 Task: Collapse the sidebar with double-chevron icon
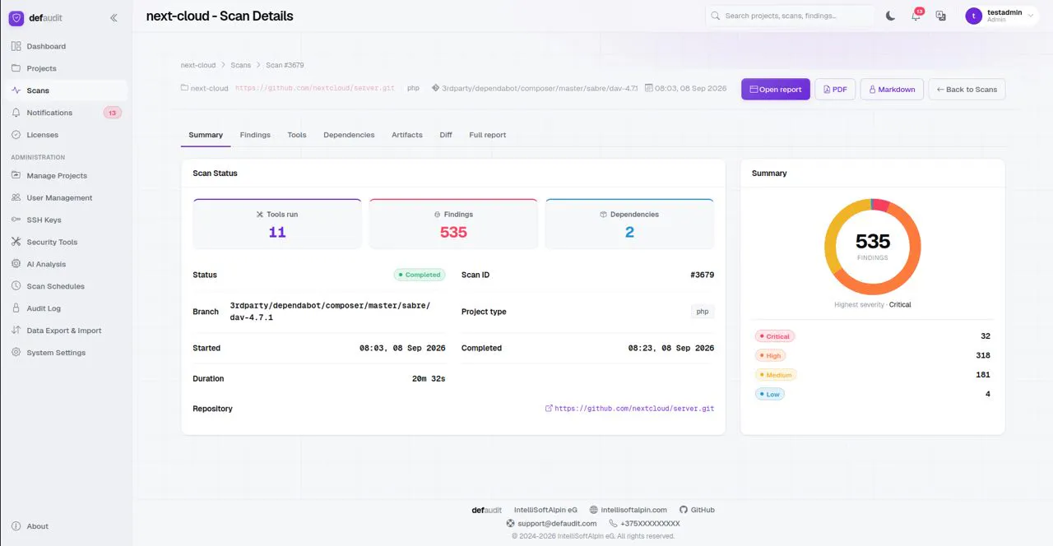point(114,17)
